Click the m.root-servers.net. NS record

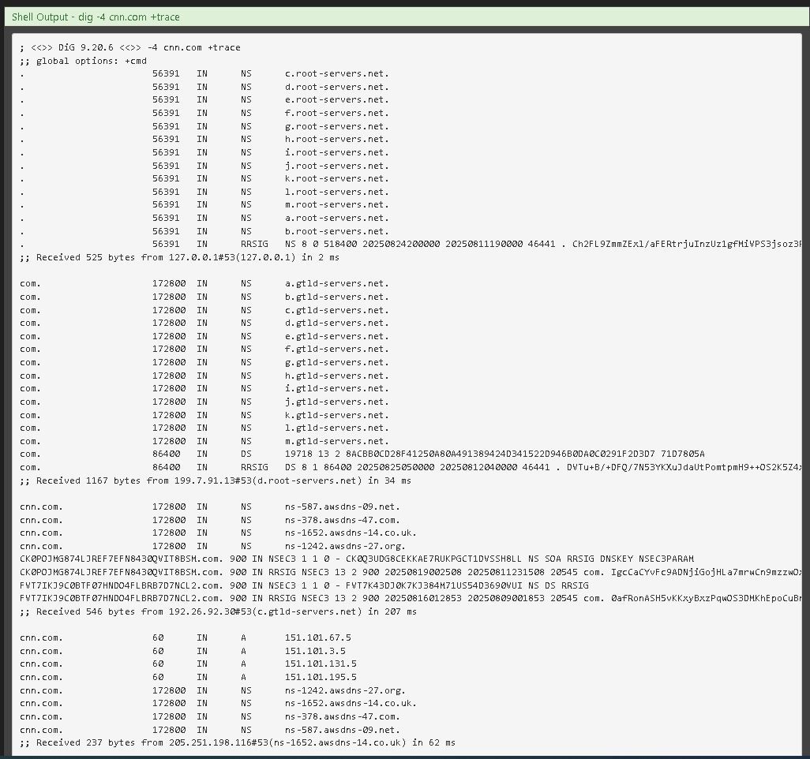click(204, 205)
